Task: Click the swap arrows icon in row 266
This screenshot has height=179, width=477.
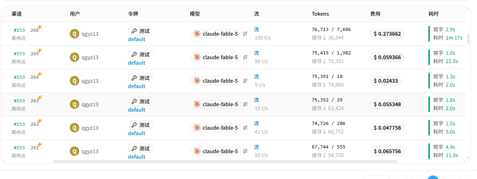Action: tap(245, 34)
